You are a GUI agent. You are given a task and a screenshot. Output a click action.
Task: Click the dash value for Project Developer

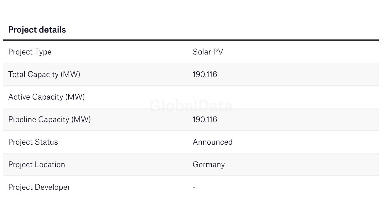coord(194,187)
